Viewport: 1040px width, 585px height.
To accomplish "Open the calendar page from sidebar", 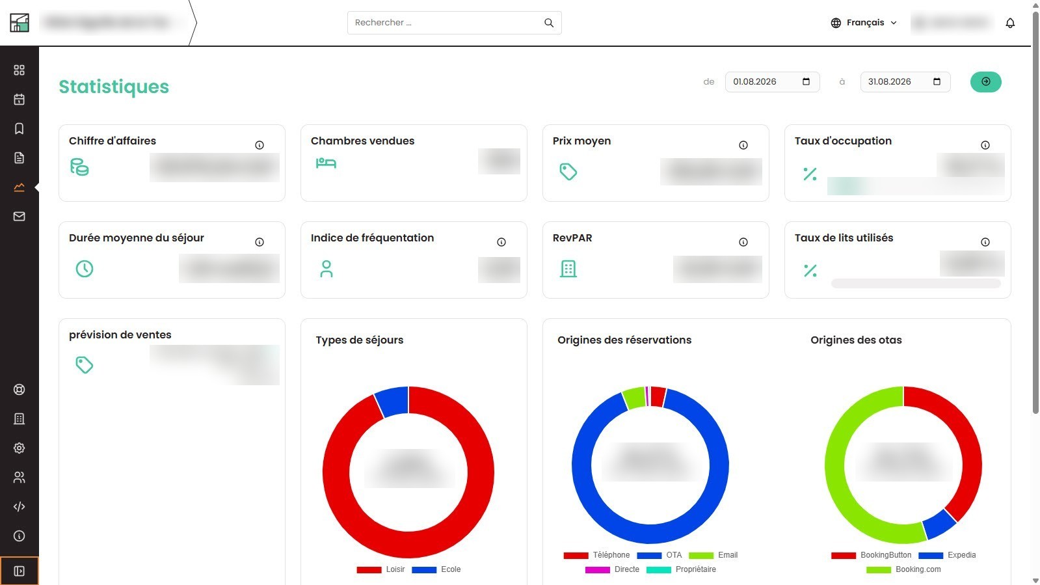I will [20, 100].
